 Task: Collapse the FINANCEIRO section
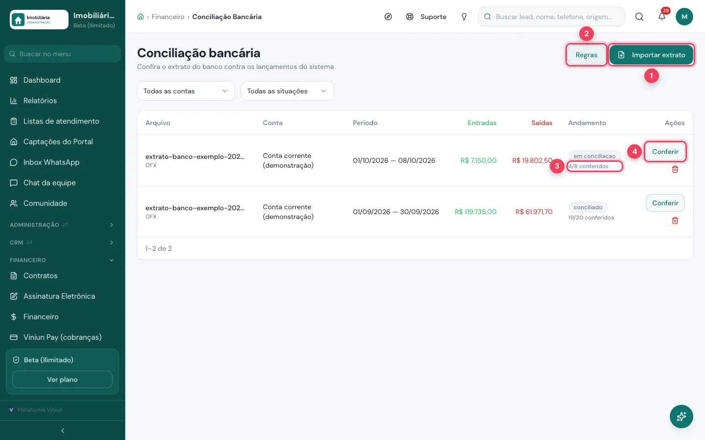tap(63, 260)
